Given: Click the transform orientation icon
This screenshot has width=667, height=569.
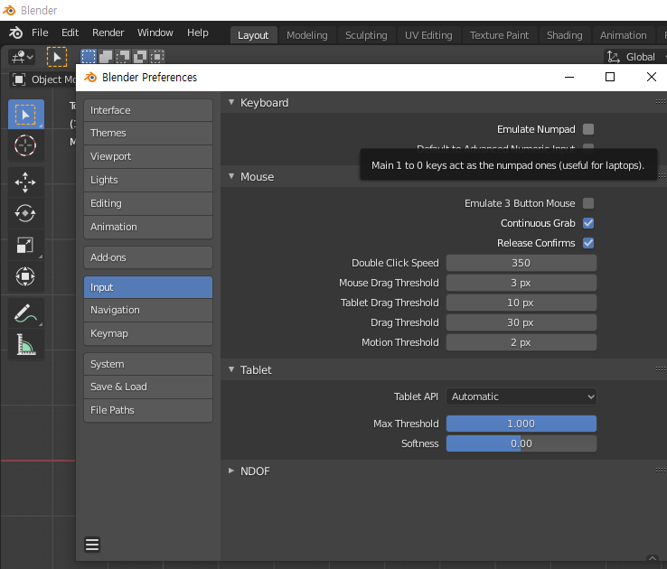Looking at the screenshot, I should (x=613, y=57).
